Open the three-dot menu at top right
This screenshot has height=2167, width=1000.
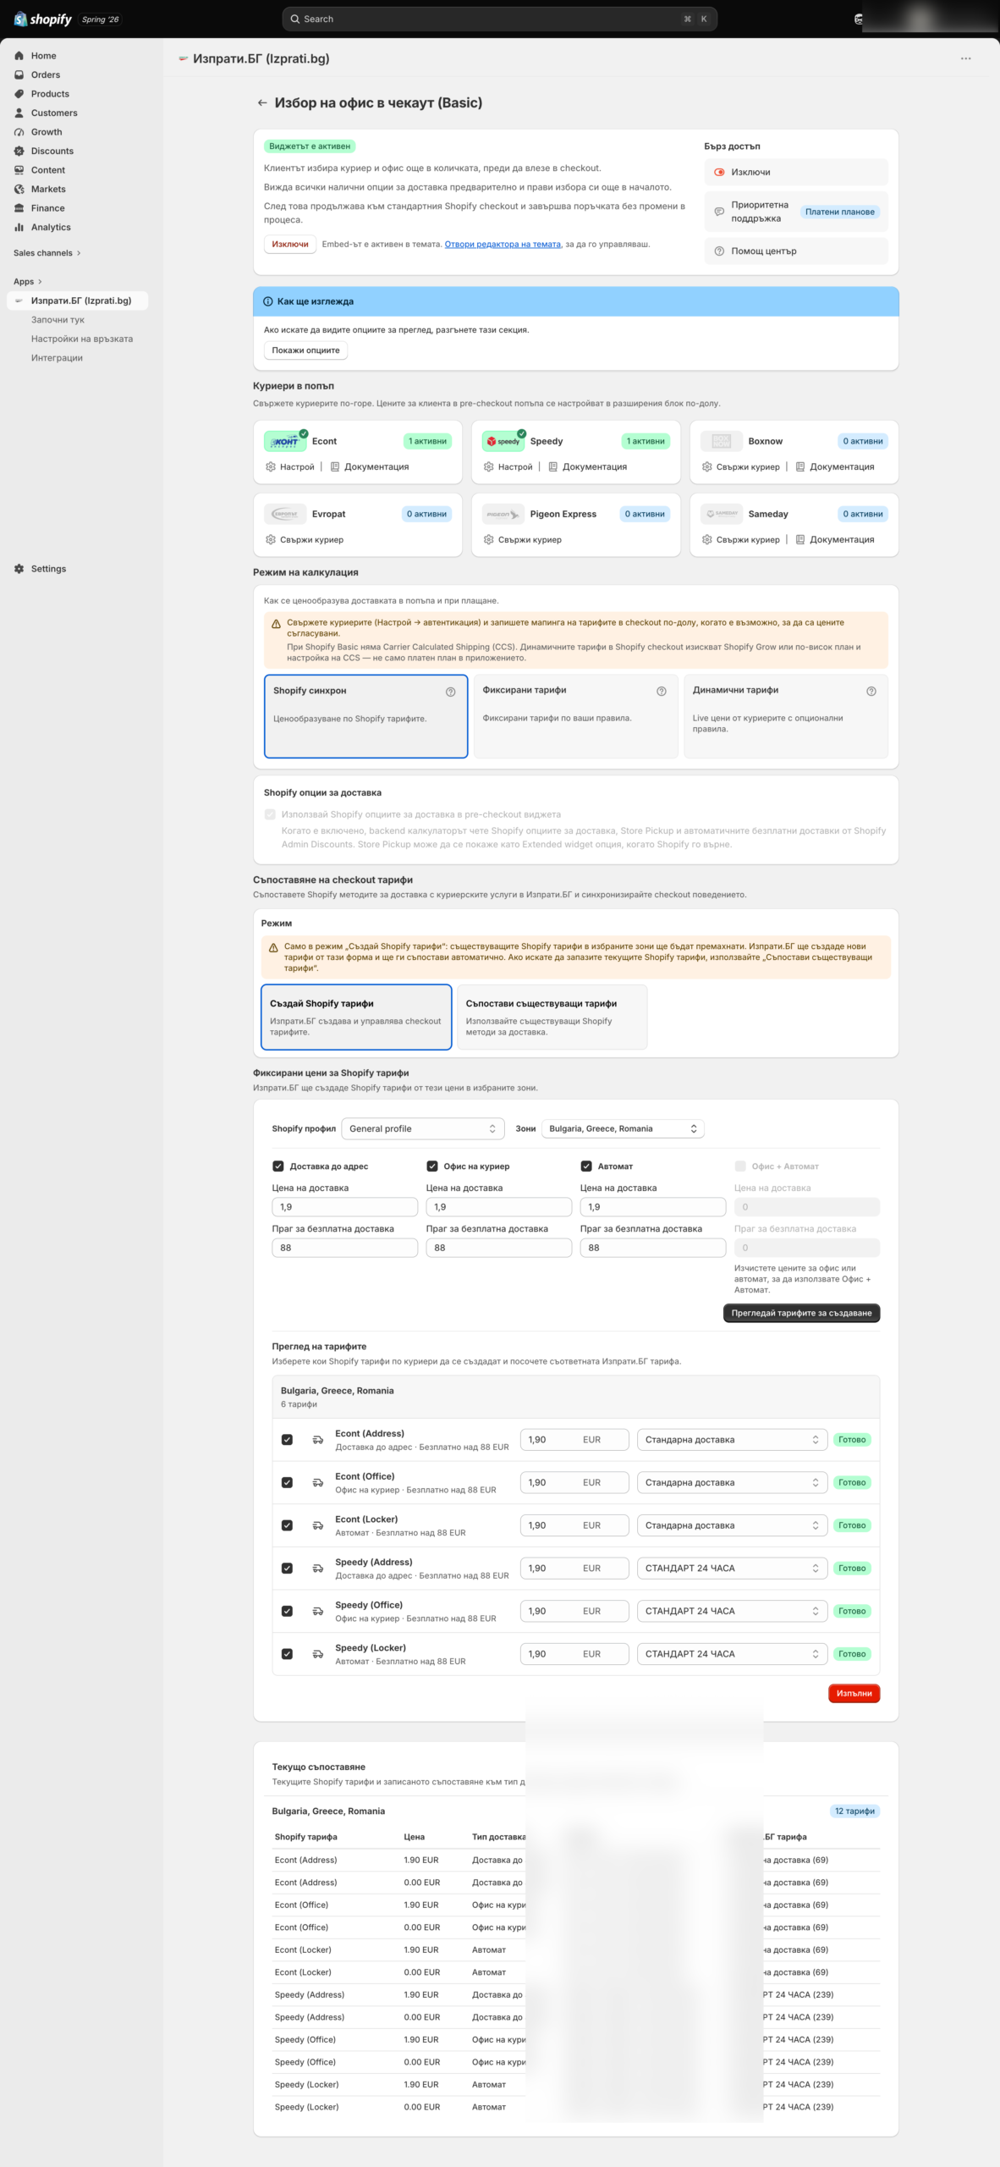pyautogui.click(x=965, y=58)
